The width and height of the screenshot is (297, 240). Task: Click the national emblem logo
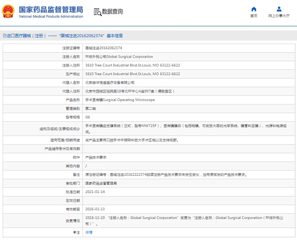(9, 12)
